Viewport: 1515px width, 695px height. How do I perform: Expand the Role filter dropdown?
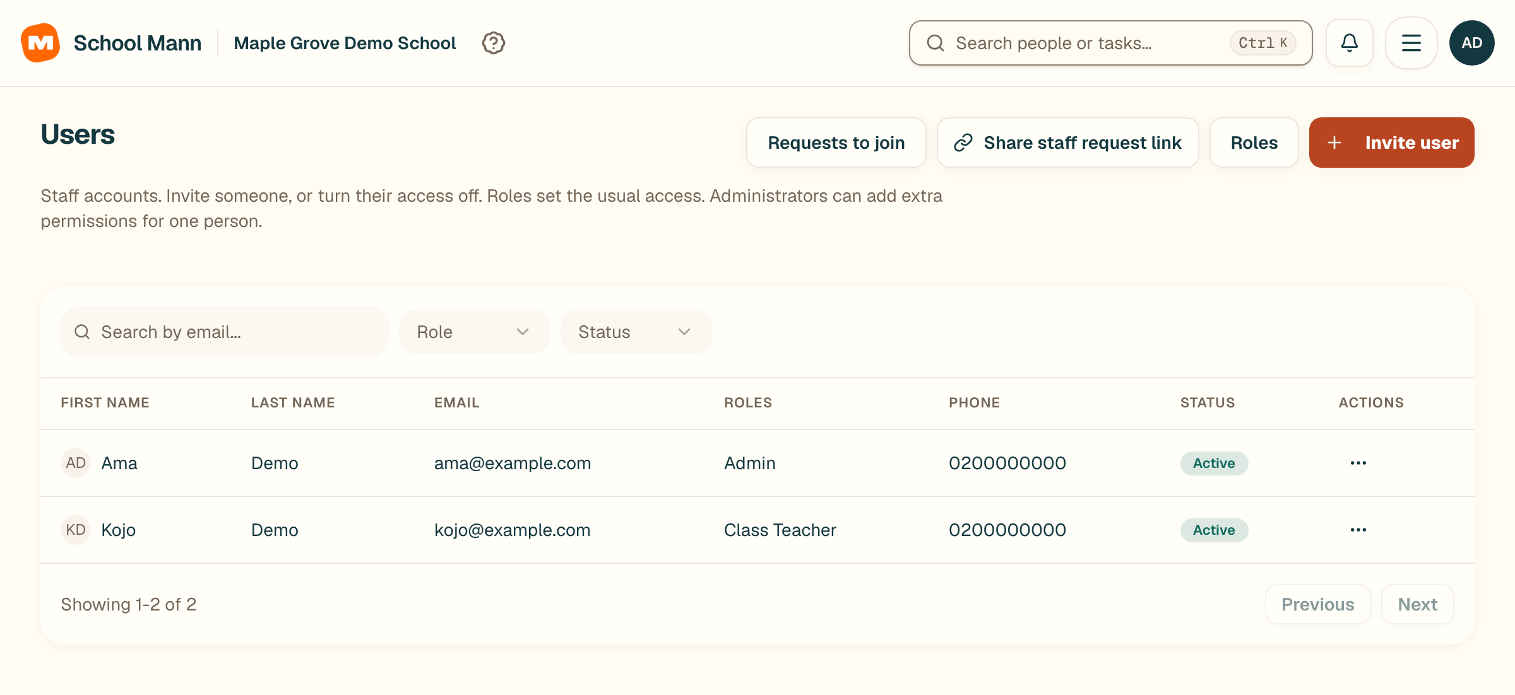pos(474,332)
